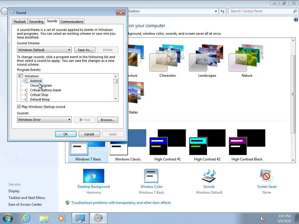Click the Window Color link text

click(x=152, y=187)
